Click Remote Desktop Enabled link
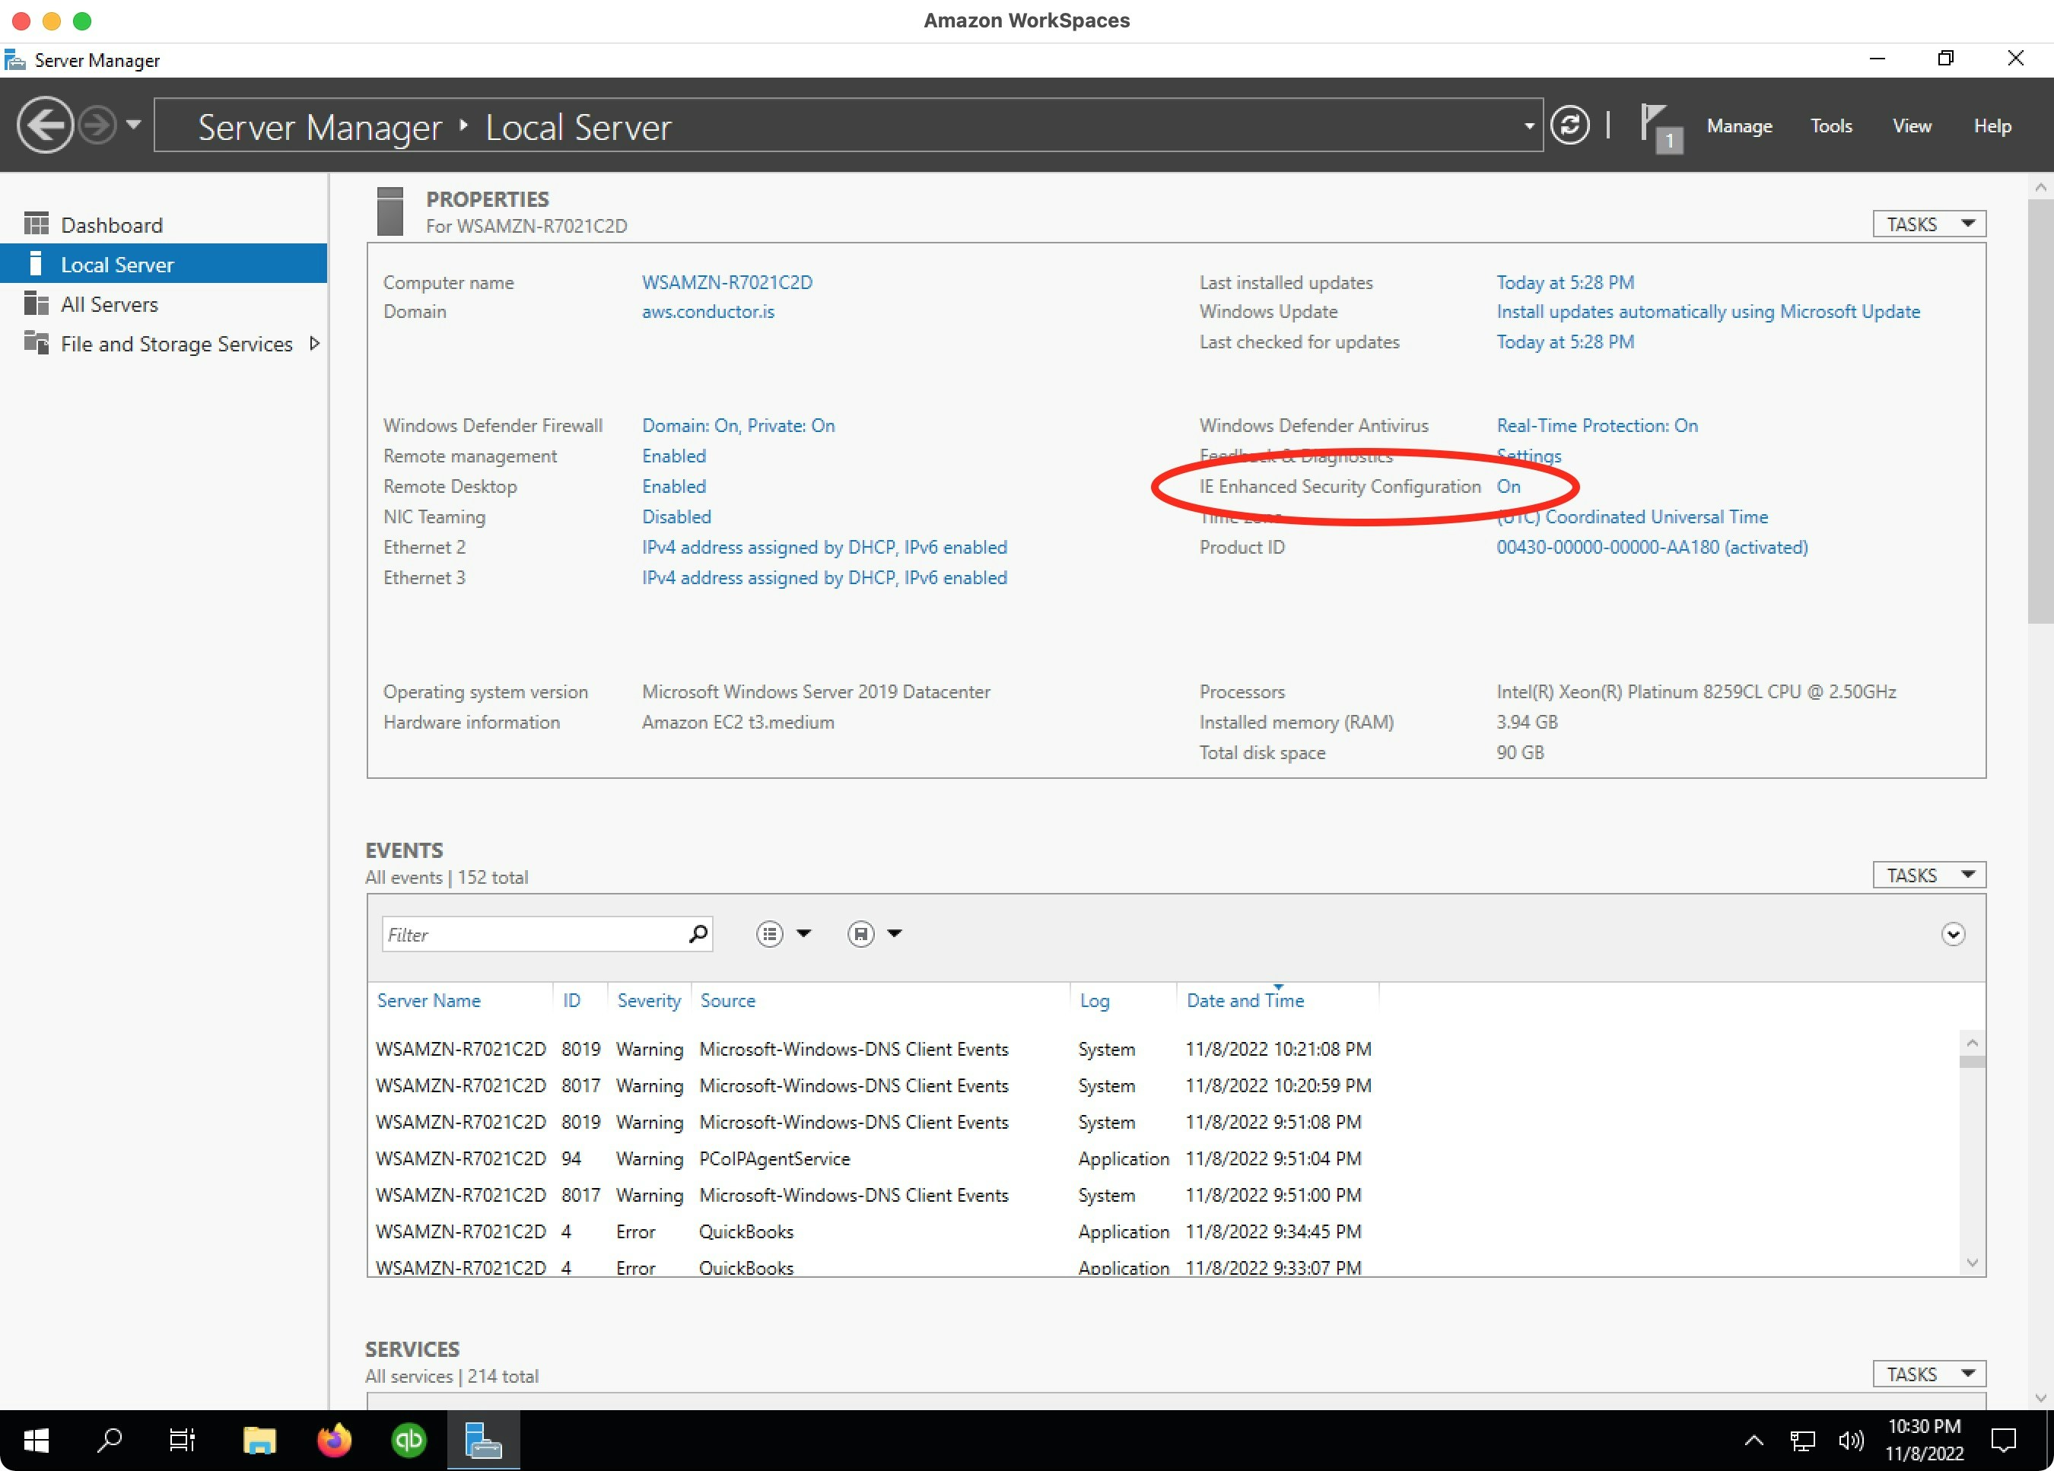The height and width of the screenshot is (1471, 2054). point(674,486)
